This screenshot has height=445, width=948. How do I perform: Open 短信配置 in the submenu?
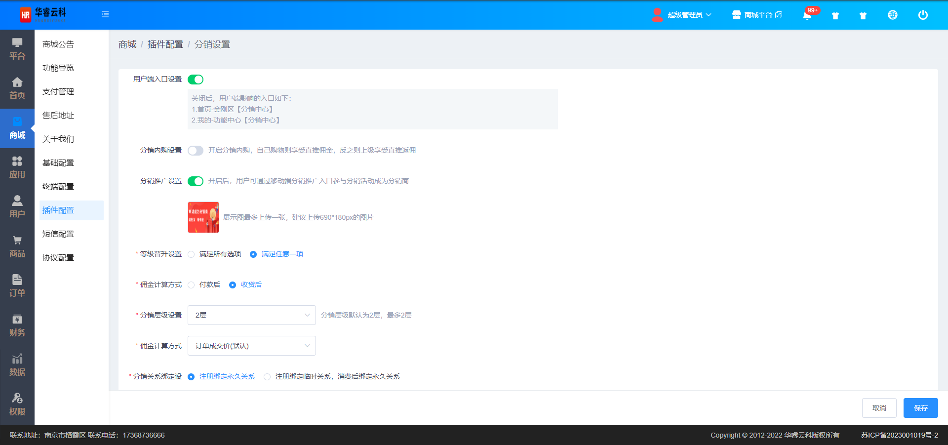58,234
